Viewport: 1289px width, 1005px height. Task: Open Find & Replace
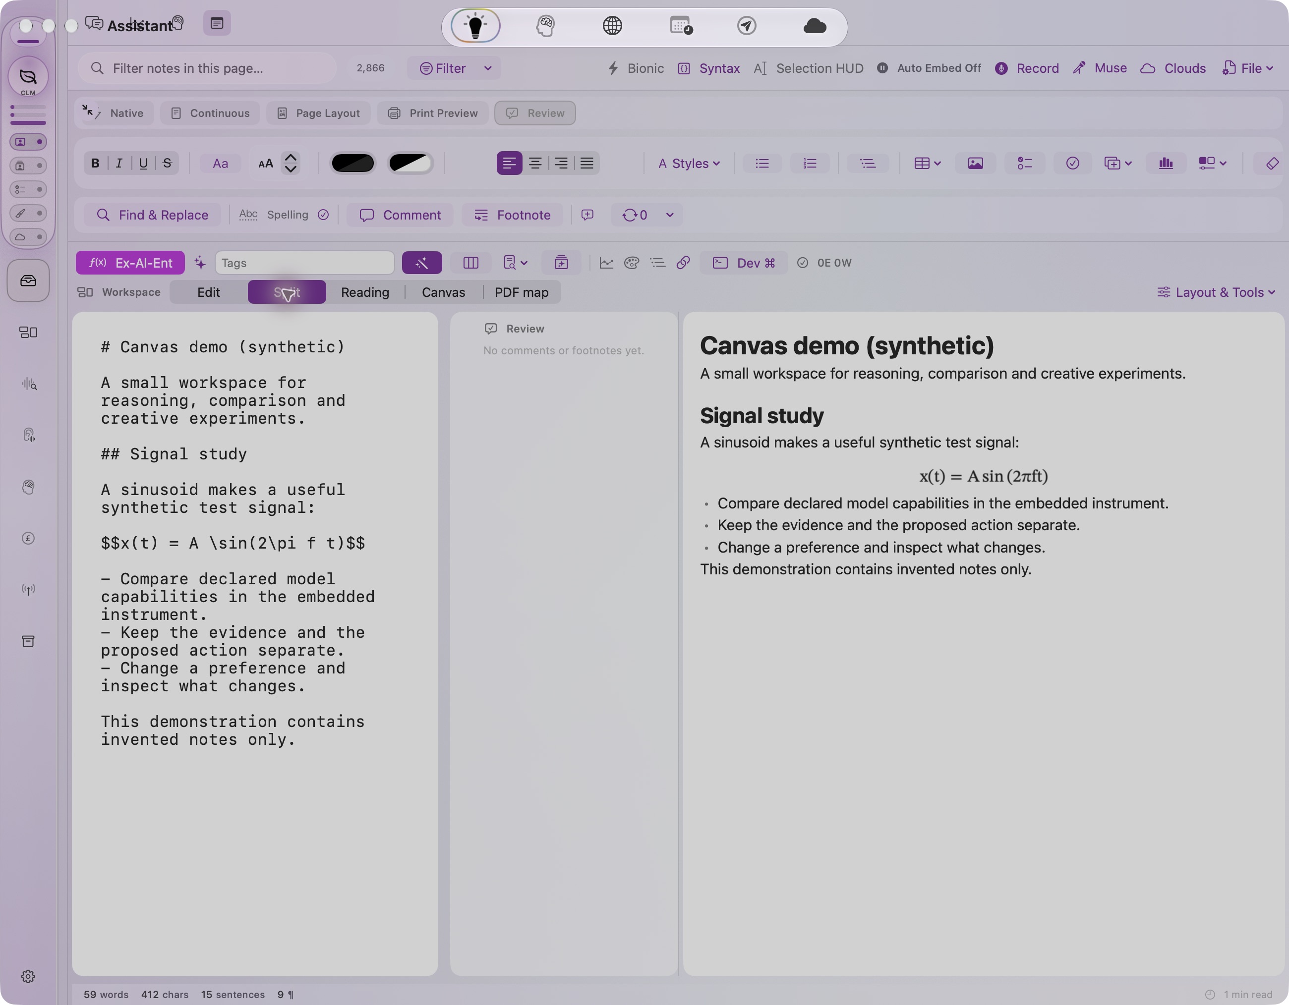tap(152, 215)
